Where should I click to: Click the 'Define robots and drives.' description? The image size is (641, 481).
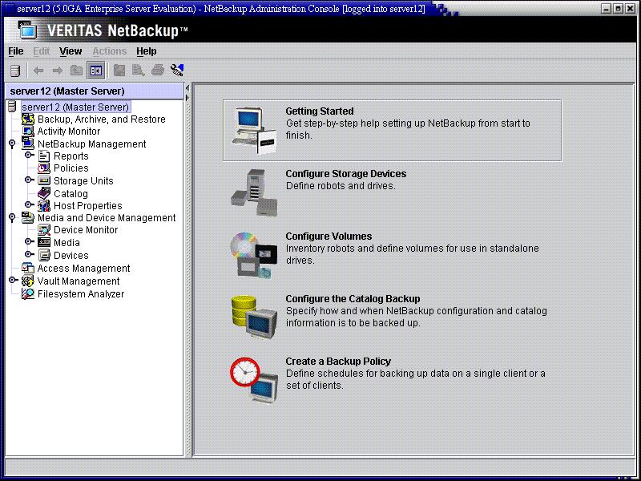[341, 186]
